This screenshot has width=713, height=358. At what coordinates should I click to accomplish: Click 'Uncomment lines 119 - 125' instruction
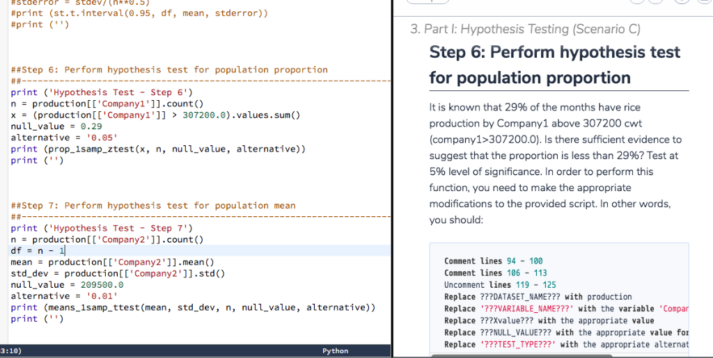coord(500,285)
